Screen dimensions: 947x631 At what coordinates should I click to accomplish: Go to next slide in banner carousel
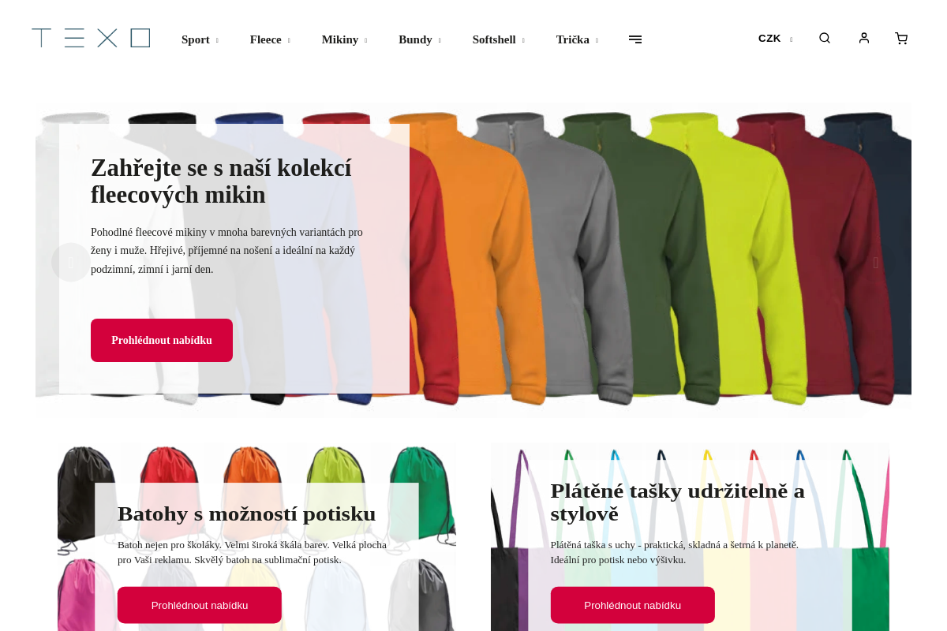[x=876, y=263]
